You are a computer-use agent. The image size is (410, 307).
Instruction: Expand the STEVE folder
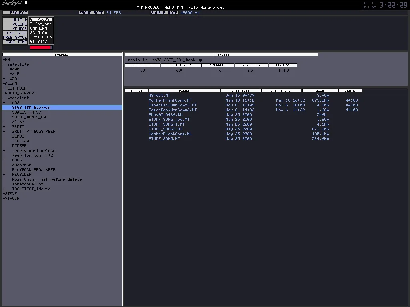click(x=4, y=194)
